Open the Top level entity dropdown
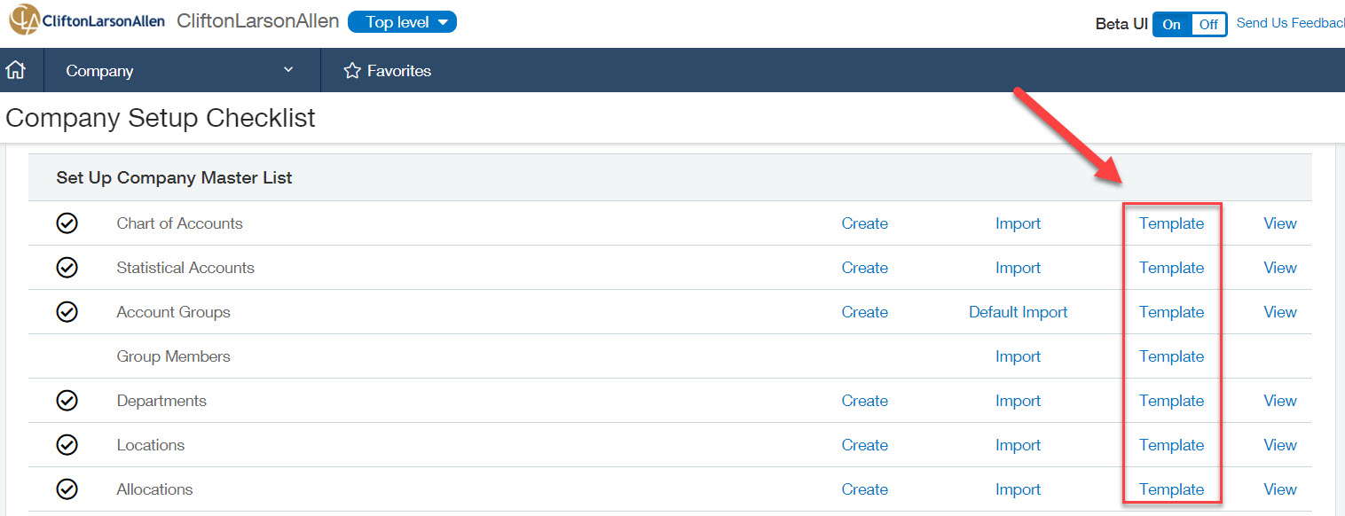1345x516 pixels. tap(402, 22)
